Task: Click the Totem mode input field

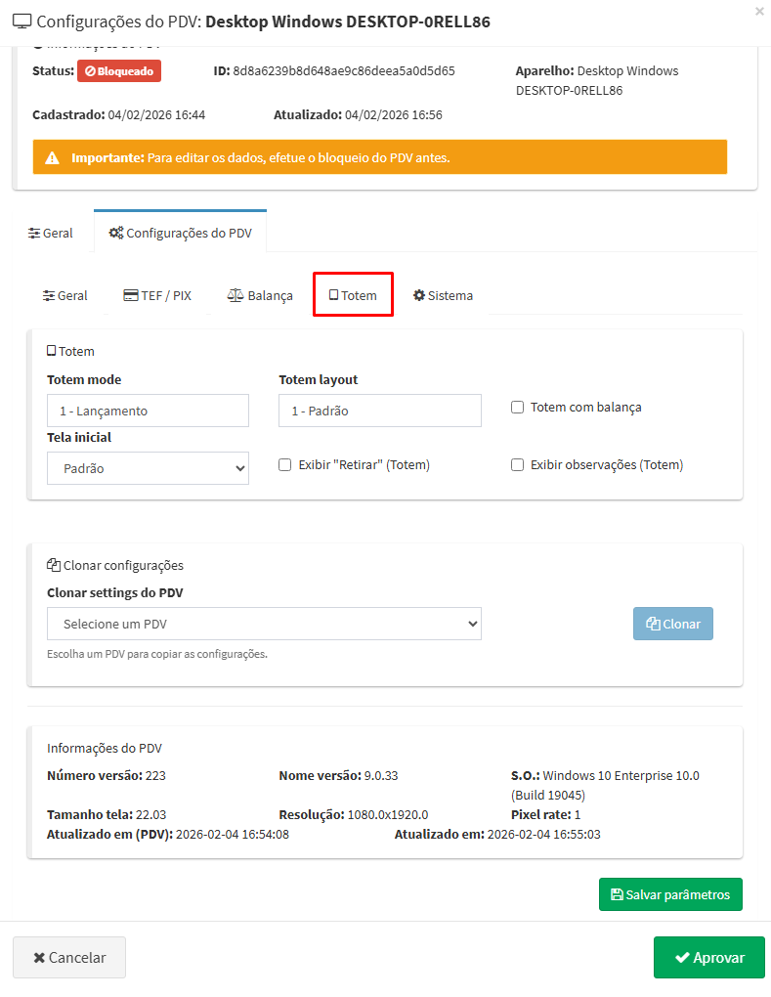Action: point(148,411)
